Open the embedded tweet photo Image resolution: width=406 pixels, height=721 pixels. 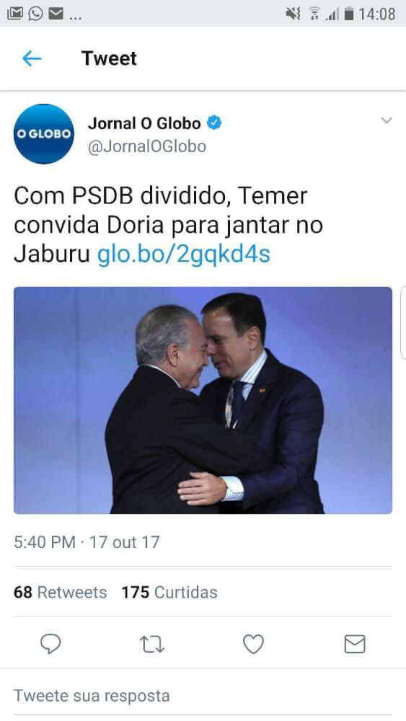tap(203, 400)
